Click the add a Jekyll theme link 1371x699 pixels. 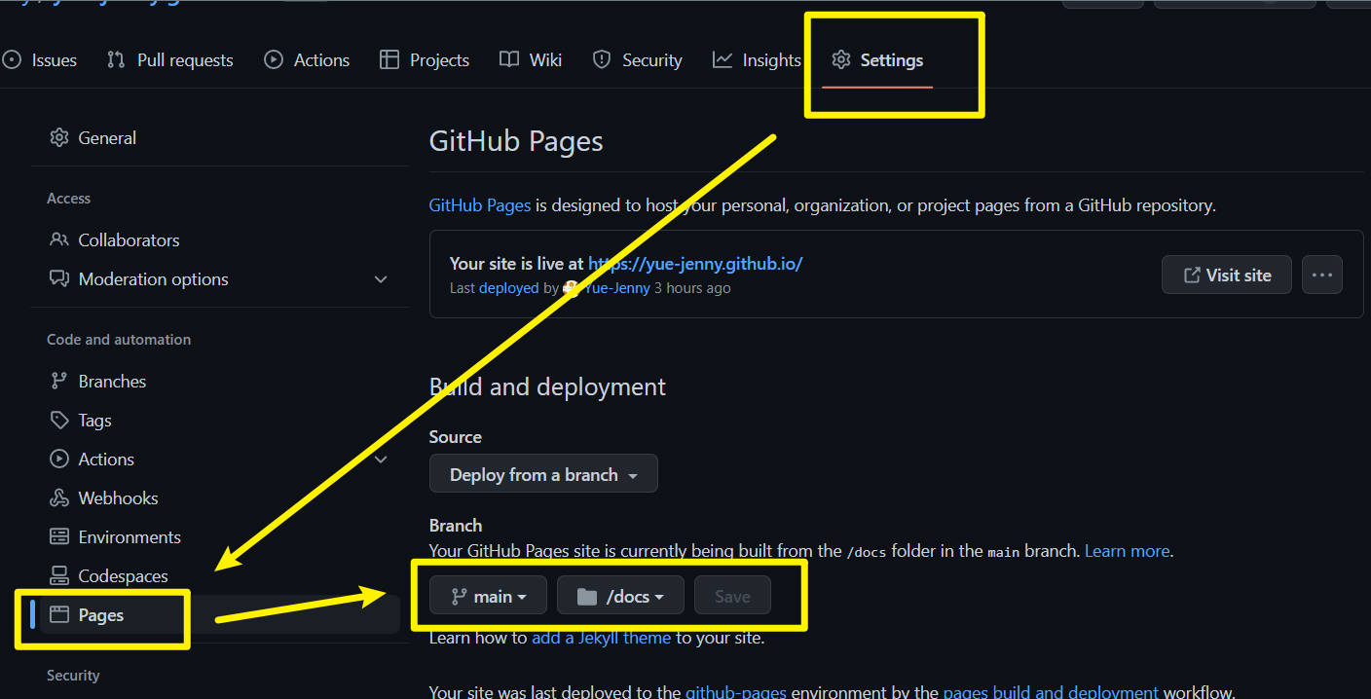601,638
